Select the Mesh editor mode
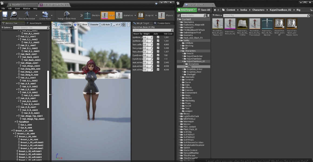The image size is (313, 162). (x=108, y=15)
